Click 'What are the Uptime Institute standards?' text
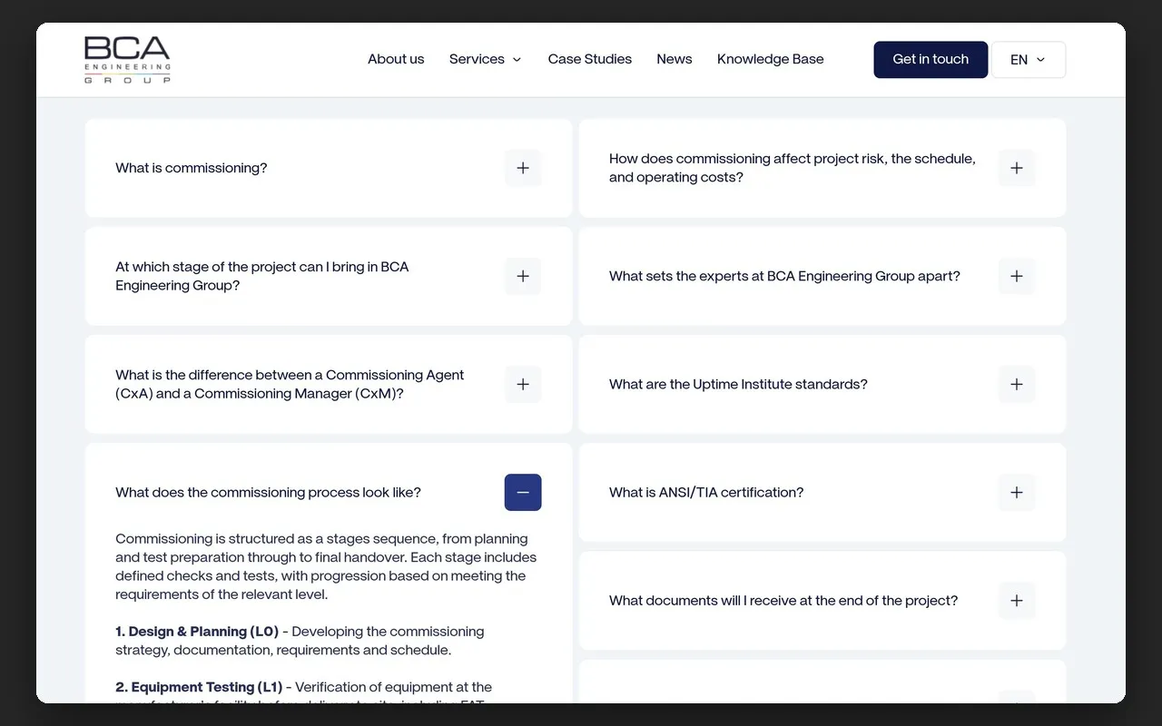 pyautogui.click(x=738, y=384)
